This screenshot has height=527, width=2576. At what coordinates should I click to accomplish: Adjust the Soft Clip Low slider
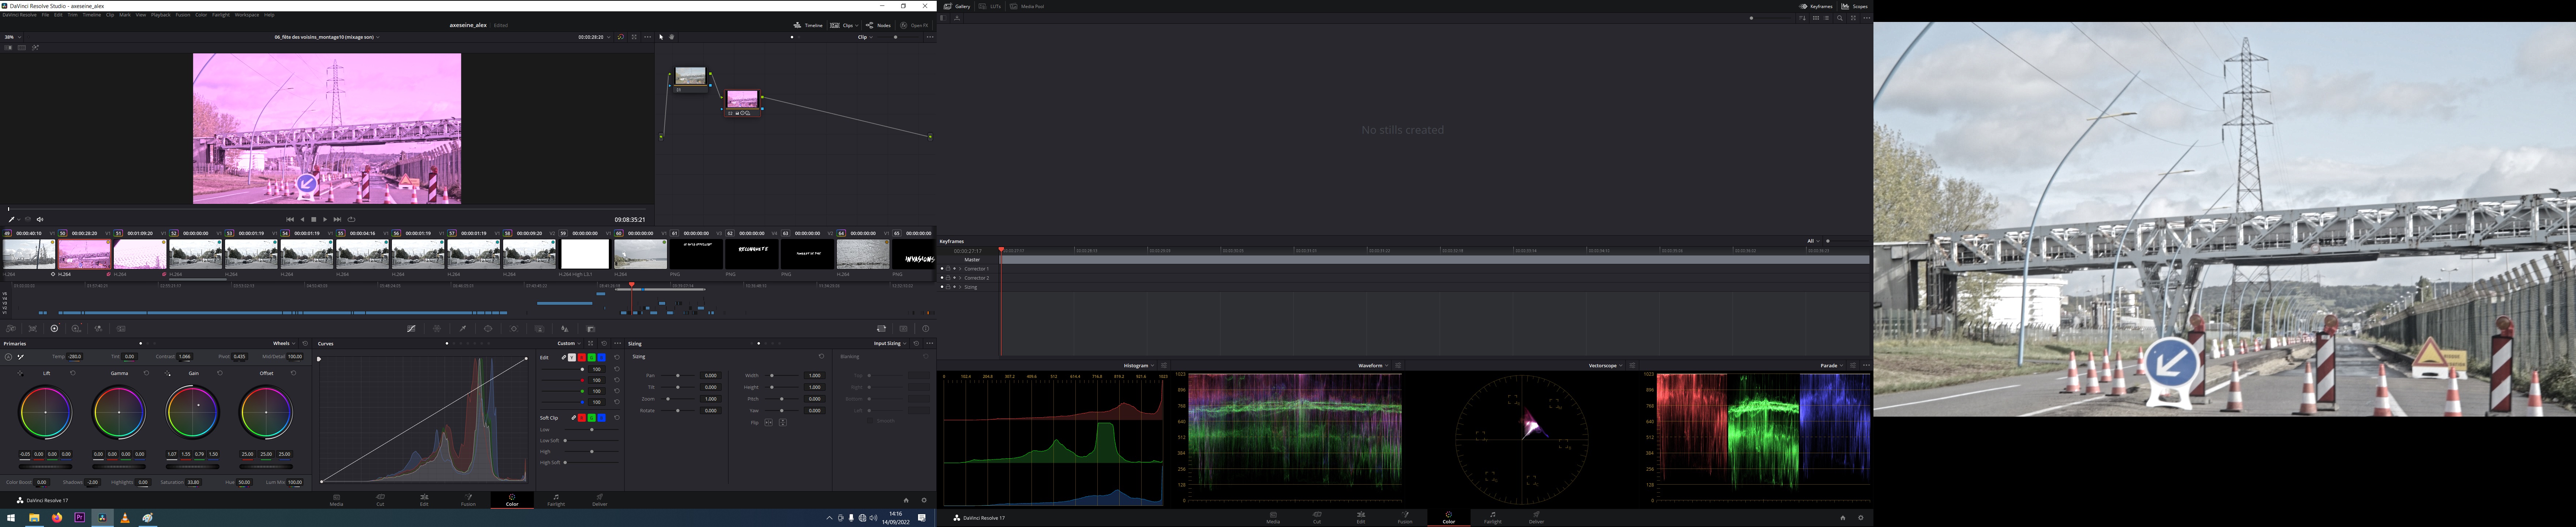pyautogui.click(x=592, y=429)
